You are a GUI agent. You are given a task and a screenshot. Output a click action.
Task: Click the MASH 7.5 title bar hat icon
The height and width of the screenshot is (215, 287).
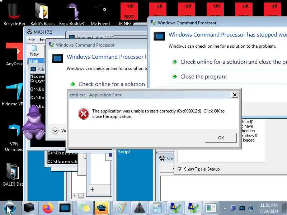(x=29, y=32)
